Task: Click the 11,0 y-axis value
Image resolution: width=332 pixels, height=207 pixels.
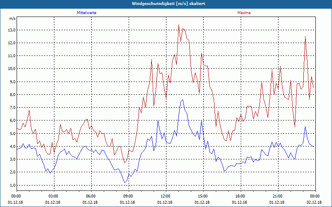Action: 12,56
